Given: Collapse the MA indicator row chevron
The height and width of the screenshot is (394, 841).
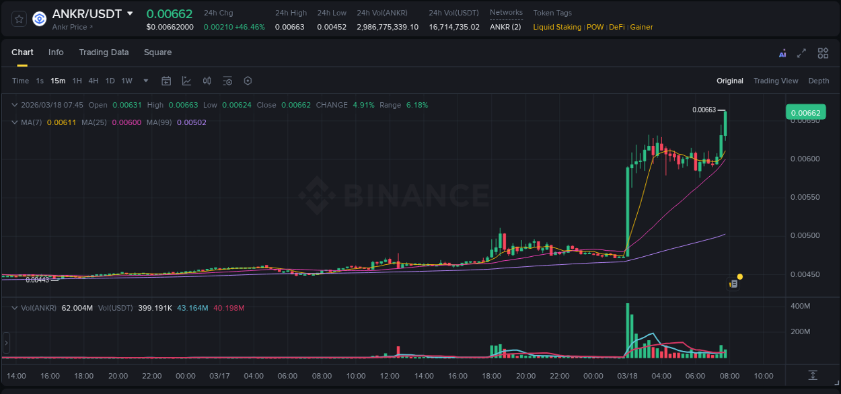Looking at the screenshot, I should coord(13,122).
